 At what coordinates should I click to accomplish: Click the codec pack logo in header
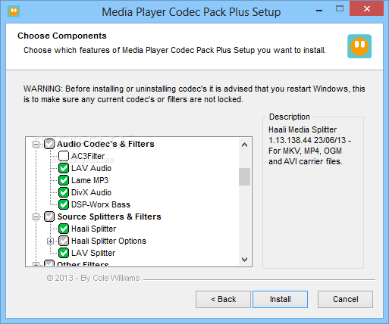click(359, 46)
